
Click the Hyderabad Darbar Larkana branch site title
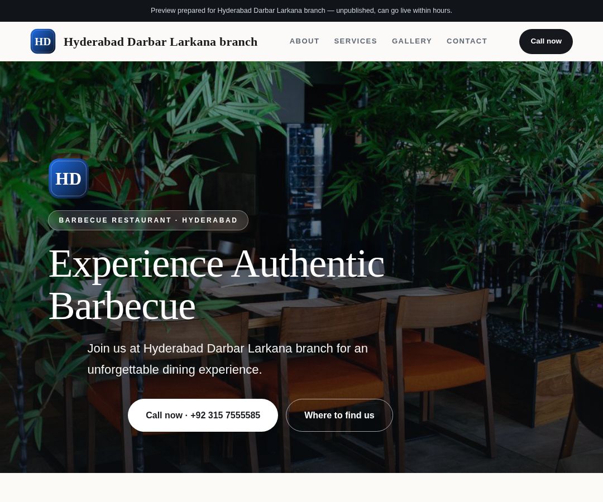pyautogui.click(x=160, y=41)
